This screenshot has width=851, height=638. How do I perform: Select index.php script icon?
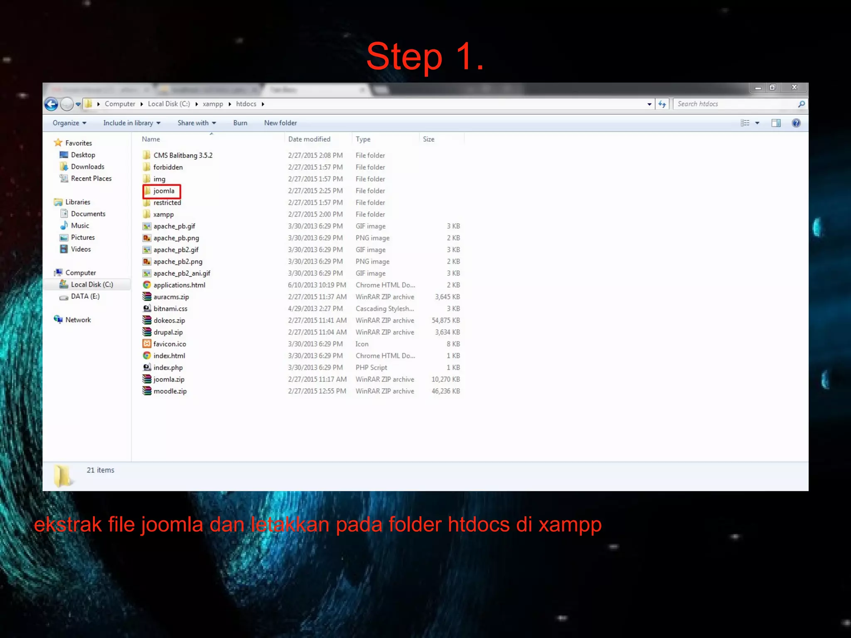[147, 367]
